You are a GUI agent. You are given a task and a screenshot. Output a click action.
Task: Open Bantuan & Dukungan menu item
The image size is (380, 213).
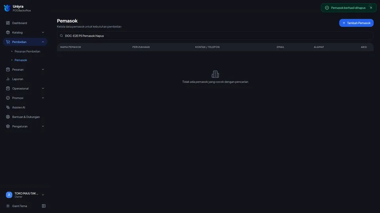point(25,117)
